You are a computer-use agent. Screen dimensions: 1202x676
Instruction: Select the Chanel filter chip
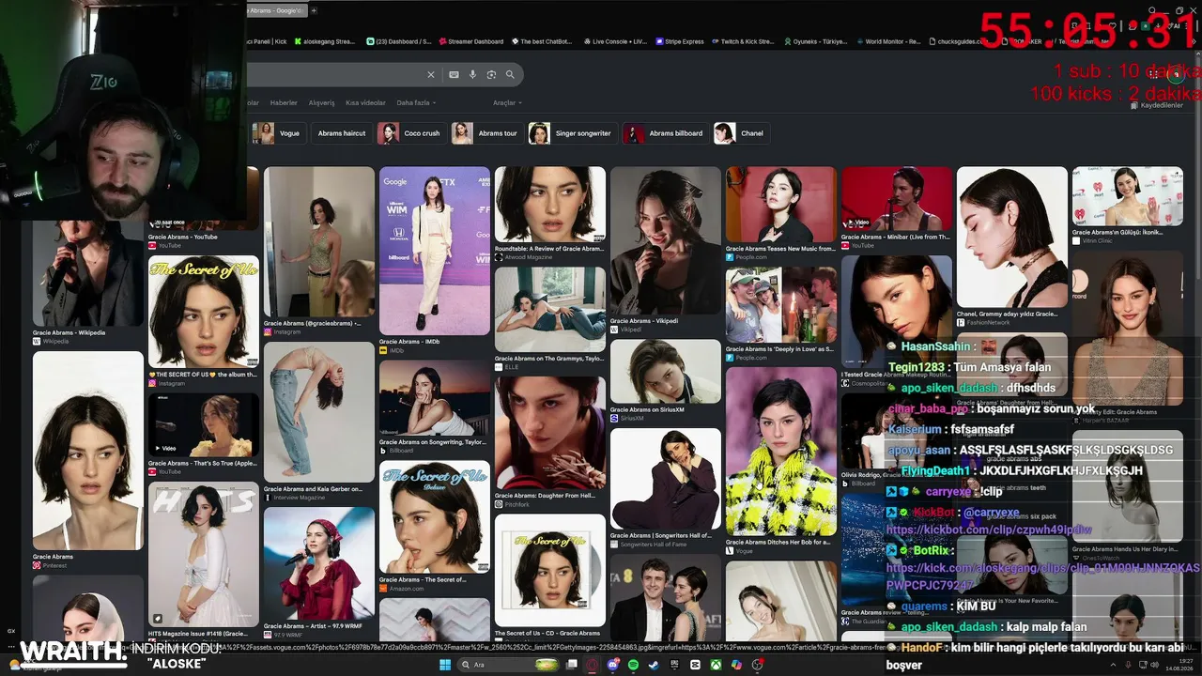[x=741, y=133]
